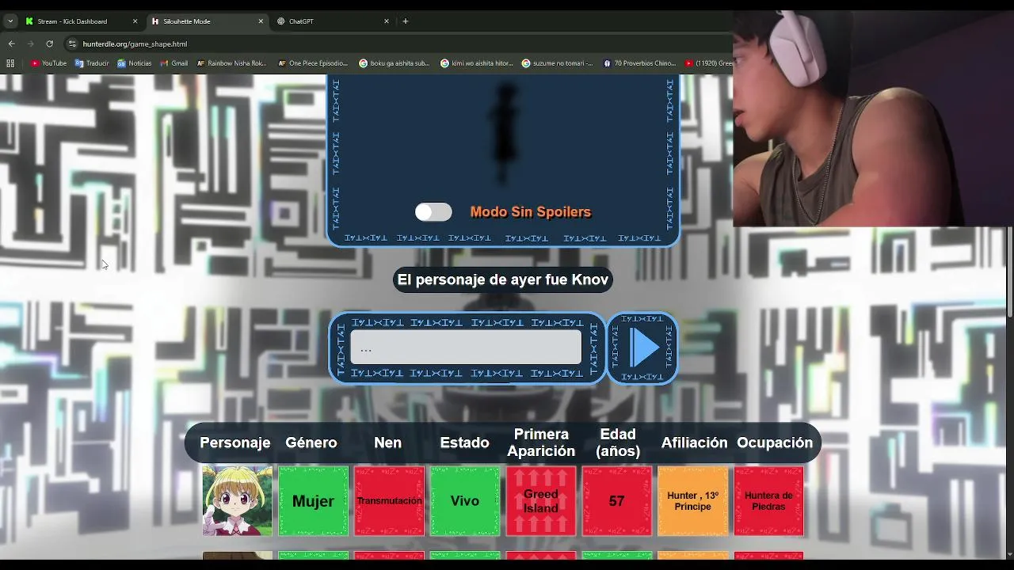This screenshot has height=570, width=1014.
Task: Click the Afiliación column header
Action: [694, 443]
